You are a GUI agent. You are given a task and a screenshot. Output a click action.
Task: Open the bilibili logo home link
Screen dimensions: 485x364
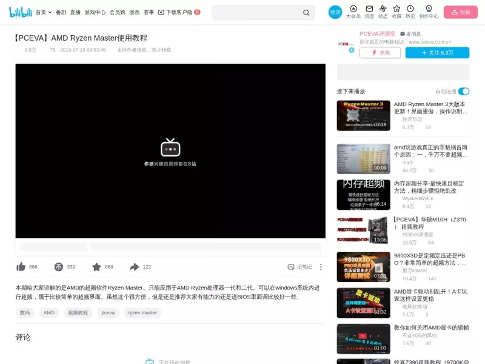(x=21, y=12)
